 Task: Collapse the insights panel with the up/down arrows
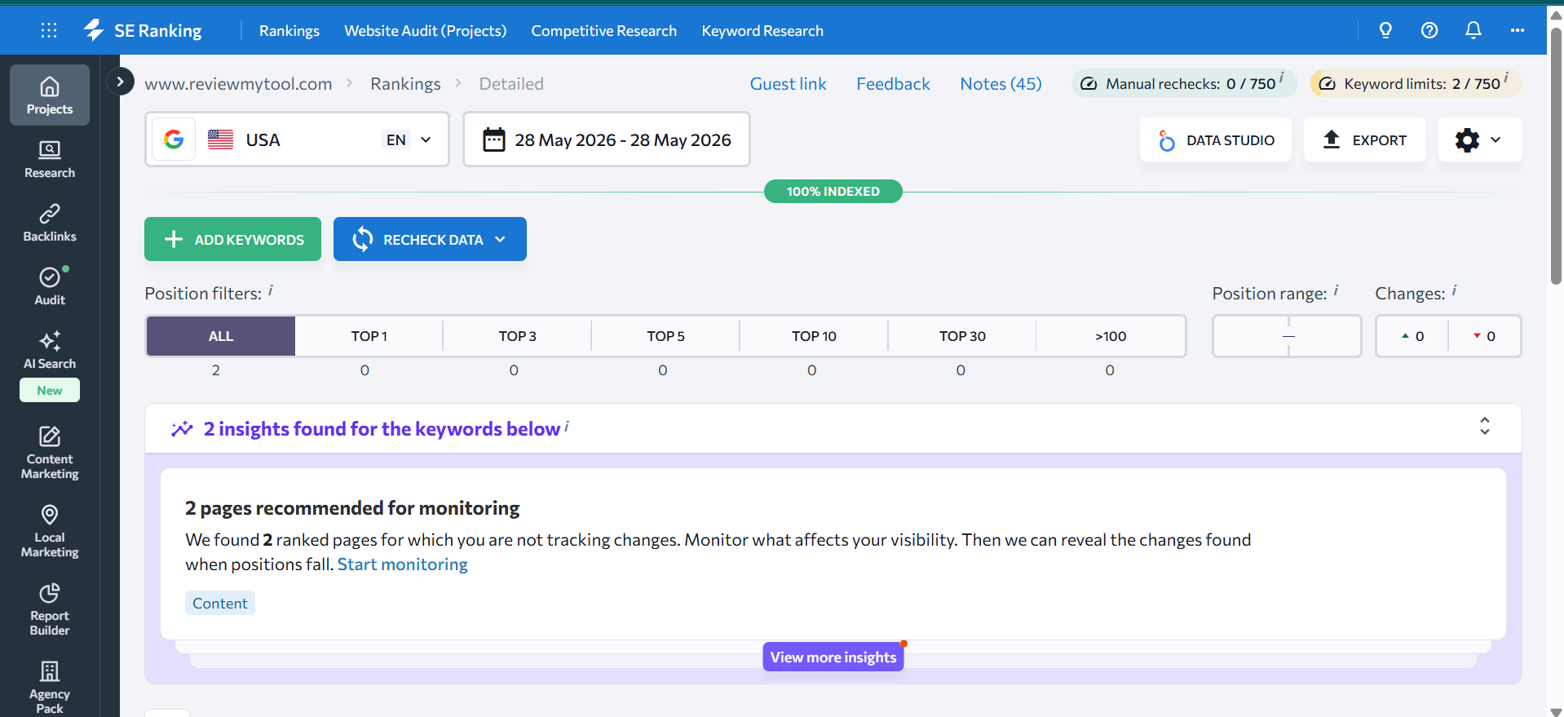pos(1485,426)
